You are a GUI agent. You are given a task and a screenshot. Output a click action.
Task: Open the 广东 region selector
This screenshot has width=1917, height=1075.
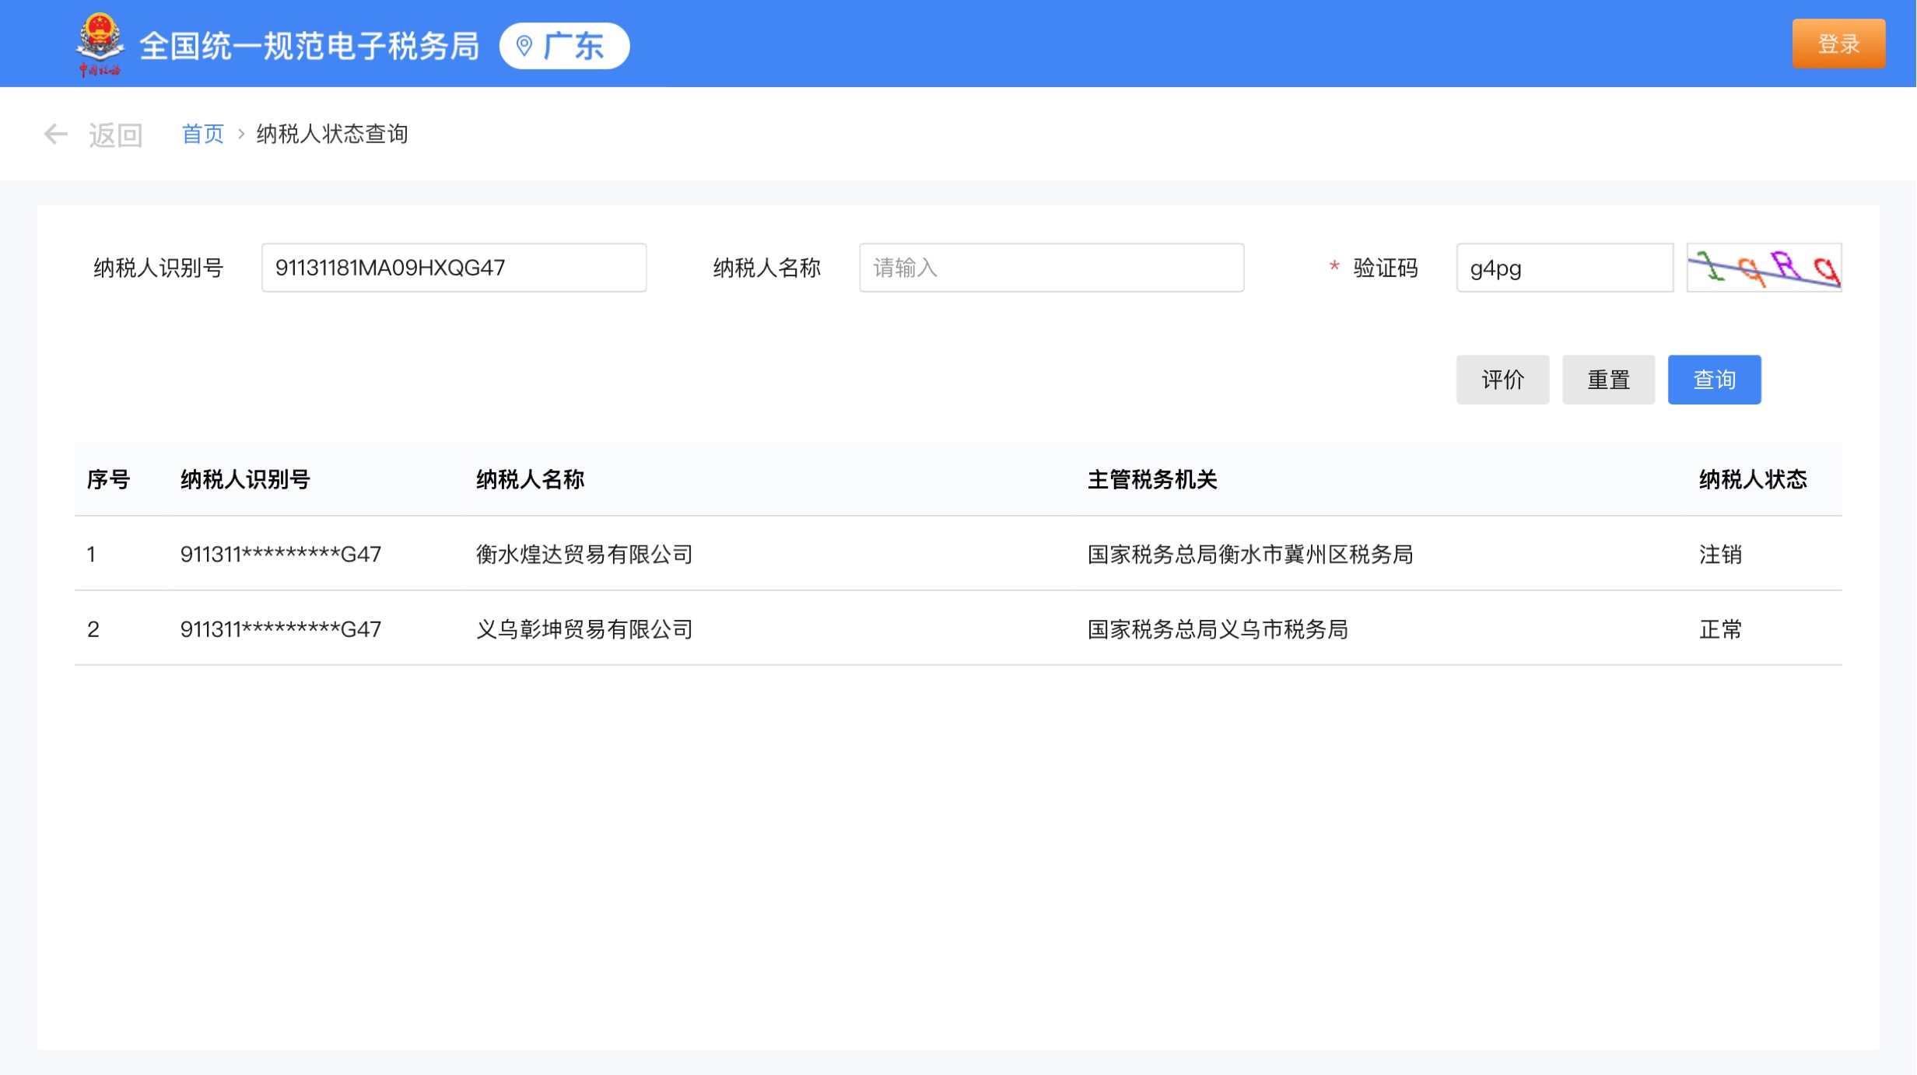565,46
